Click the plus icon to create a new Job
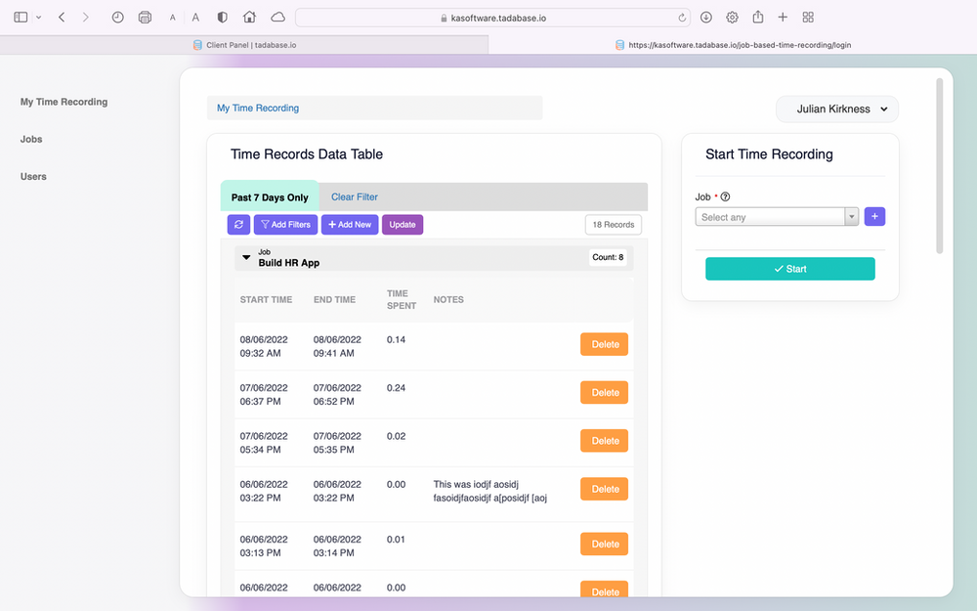 [874, 216]
